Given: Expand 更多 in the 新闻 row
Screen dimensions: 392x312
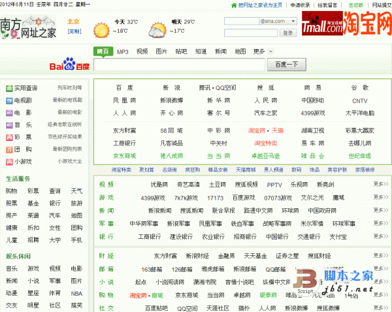Looking at the screenshot, I should coord(381,210).
